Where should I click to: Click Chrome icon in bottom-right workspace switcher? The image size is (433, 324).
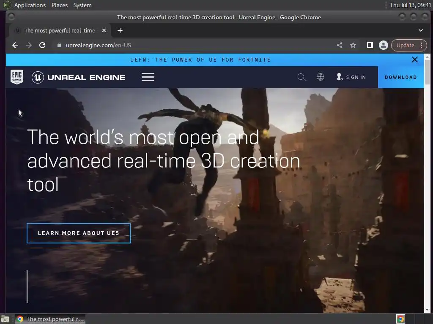[400, 319]
